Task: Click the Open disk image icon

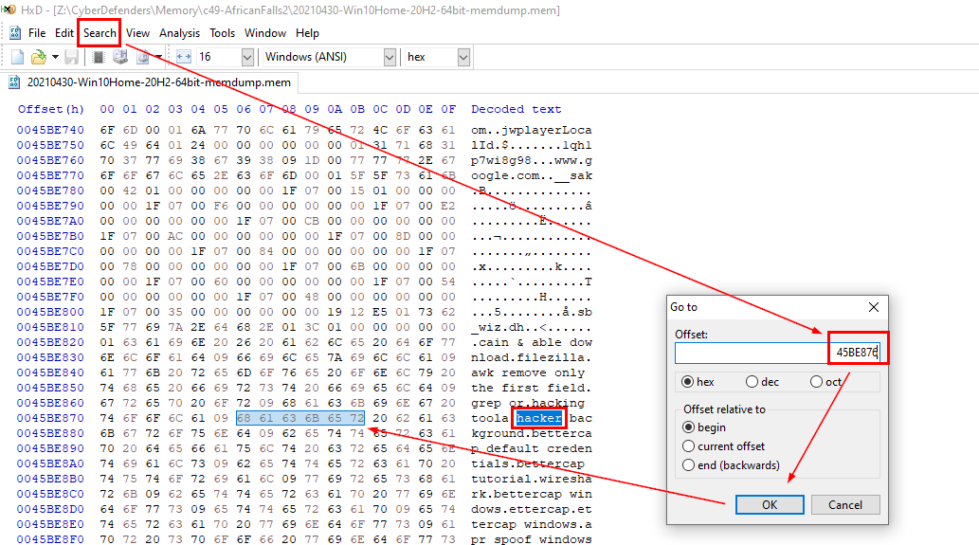Action: [x=143, y=57]
